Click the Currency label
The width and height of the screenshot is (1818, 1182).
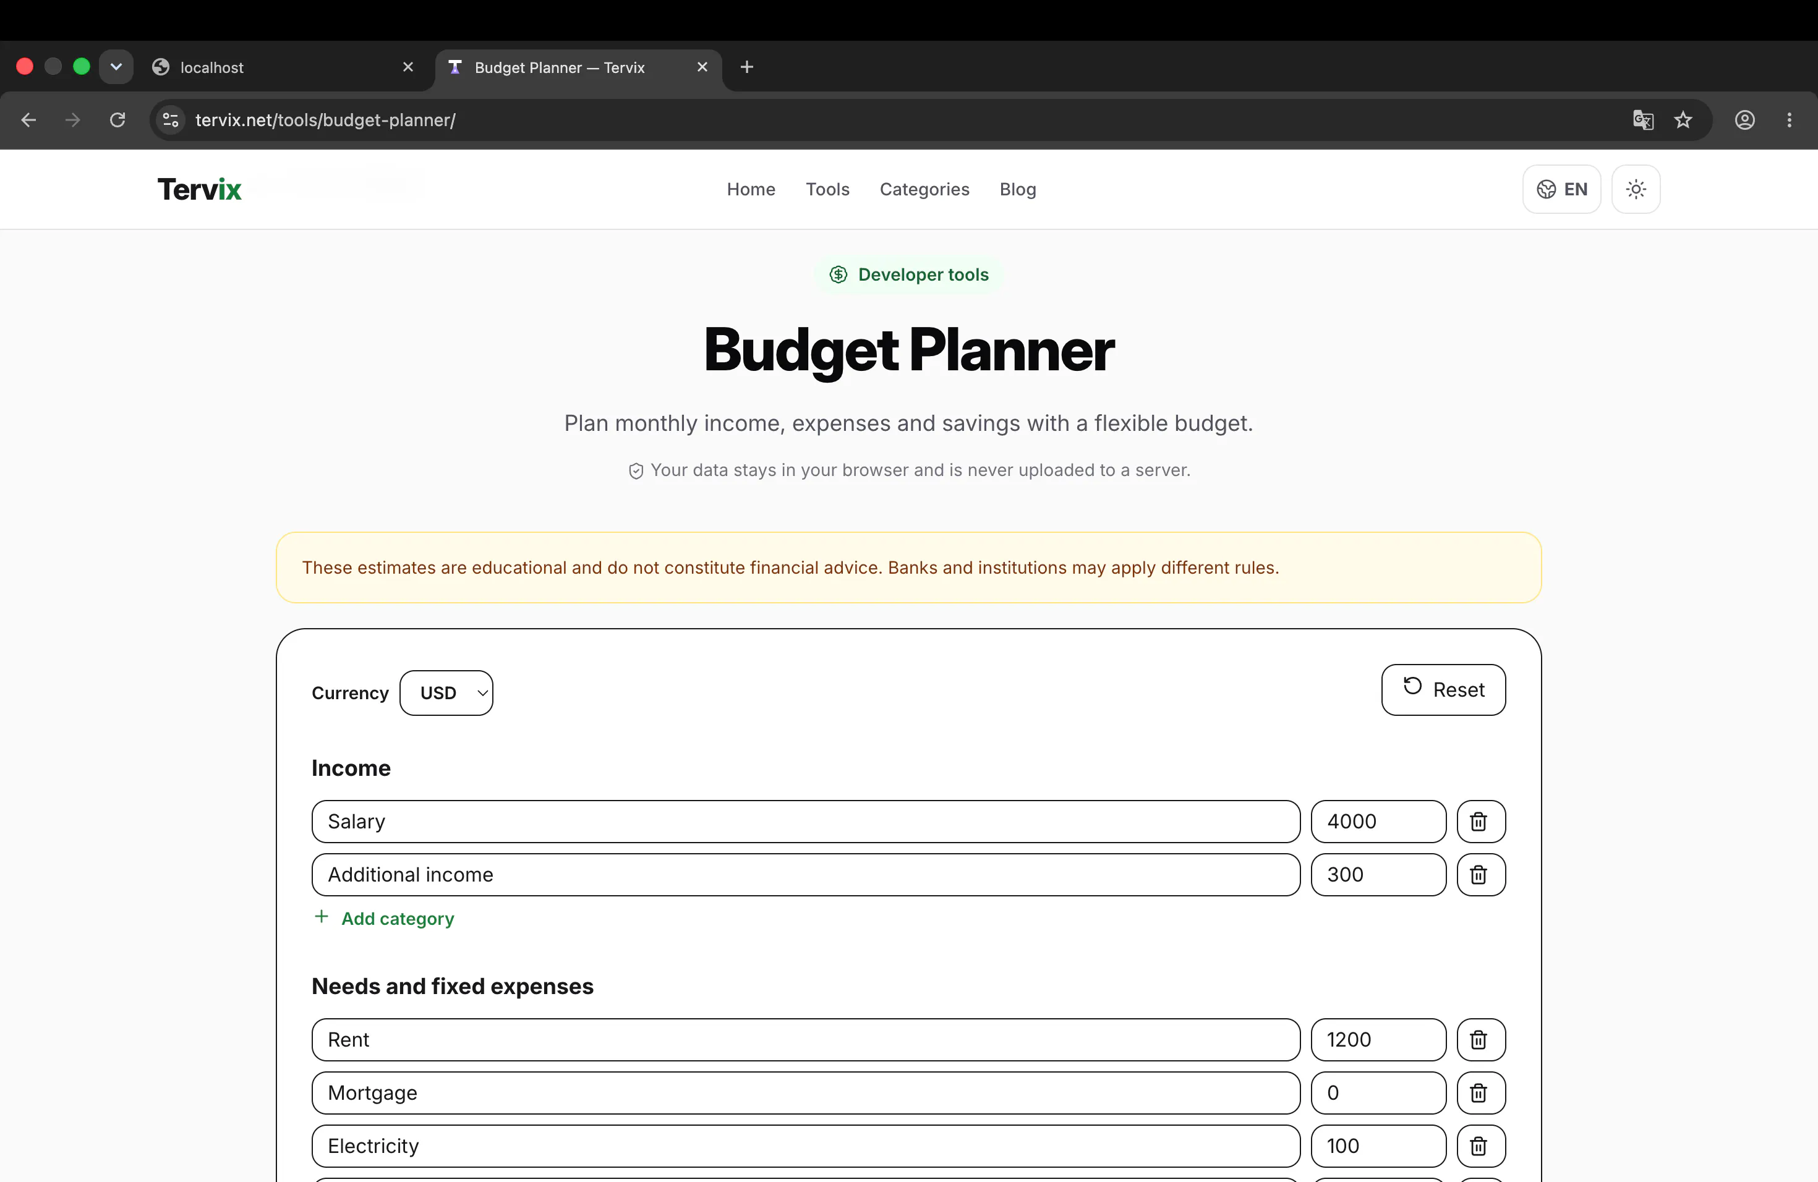point(350,692)
